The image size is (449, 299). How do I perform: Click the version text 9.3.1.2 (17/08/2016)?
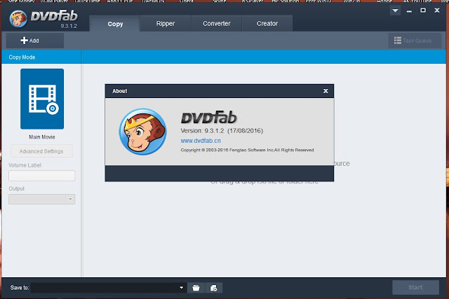222,131
